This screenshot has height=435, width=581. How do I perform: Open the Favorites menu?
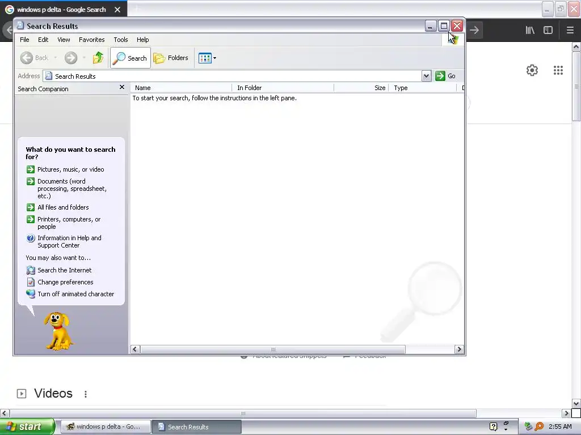click(x=91, y=40)
